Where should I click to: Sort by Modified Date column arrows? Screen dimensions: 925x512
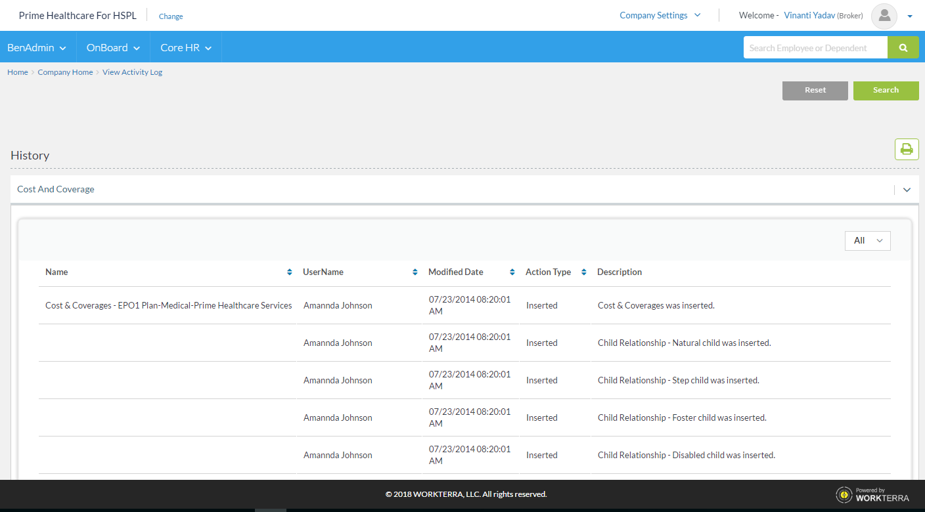tap(512, 272)
